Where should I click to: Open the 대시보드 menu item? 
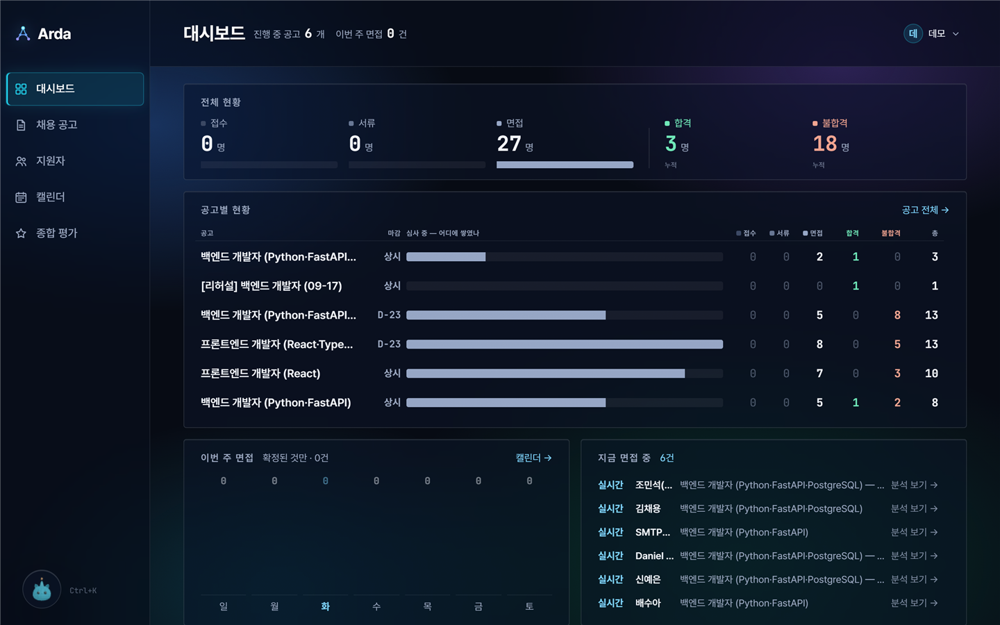click(x=75, y=89)
